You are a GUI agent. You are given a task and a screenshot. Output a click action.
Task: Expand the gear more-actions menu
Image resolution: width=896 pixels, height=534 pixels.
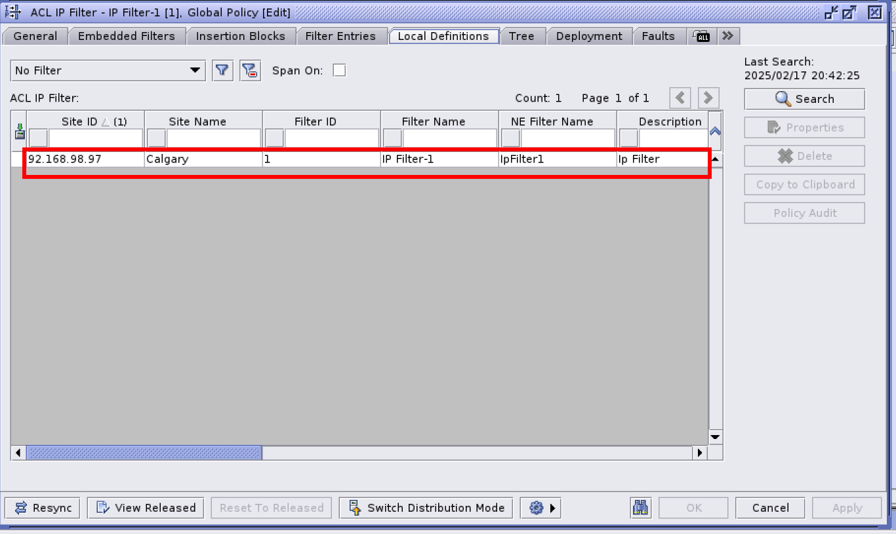point(540,508)
